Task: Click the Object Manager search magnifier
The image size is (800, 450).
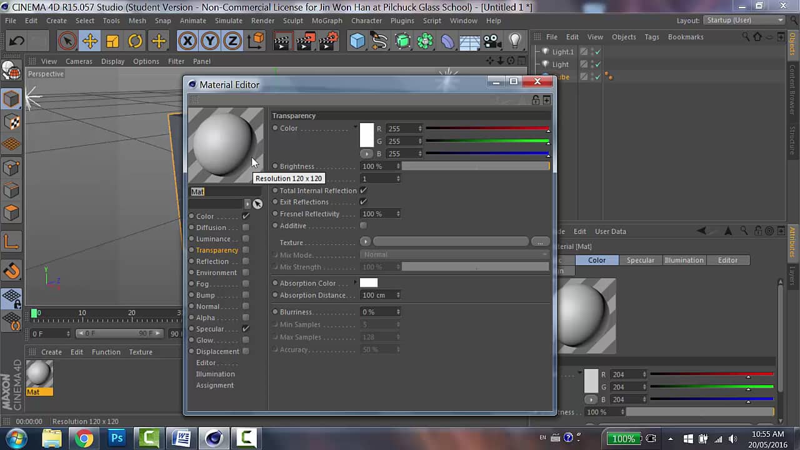Action: tap(746, 37)
